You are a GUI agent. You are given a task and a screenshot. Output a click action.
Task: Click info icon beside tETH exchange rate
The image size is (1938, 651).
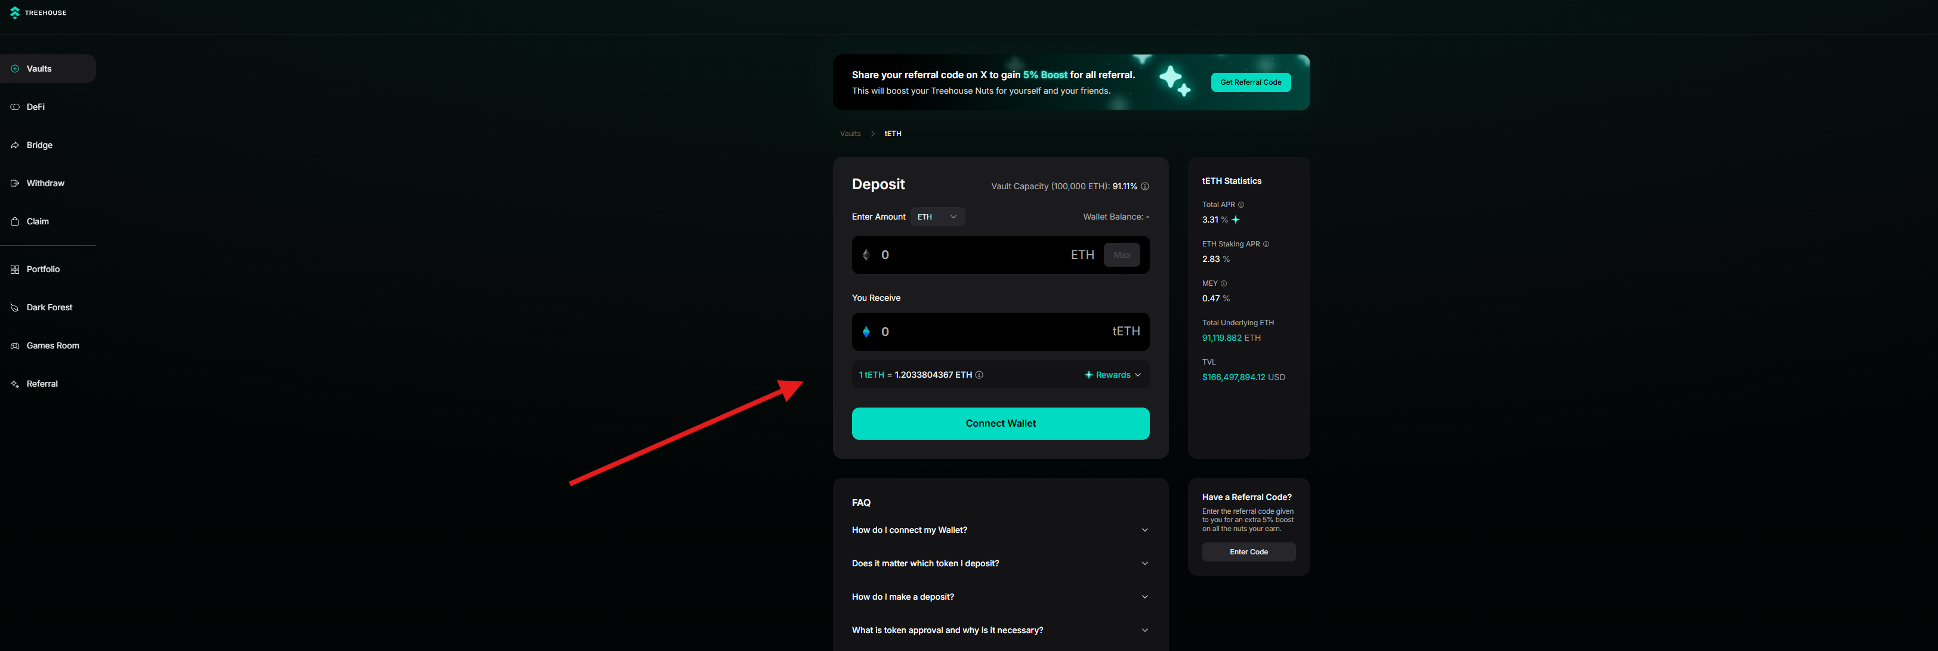[980, 375]
